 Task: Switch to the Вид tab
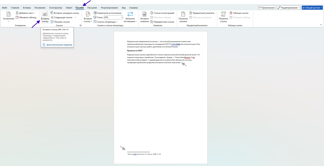[x=124, y=8]
